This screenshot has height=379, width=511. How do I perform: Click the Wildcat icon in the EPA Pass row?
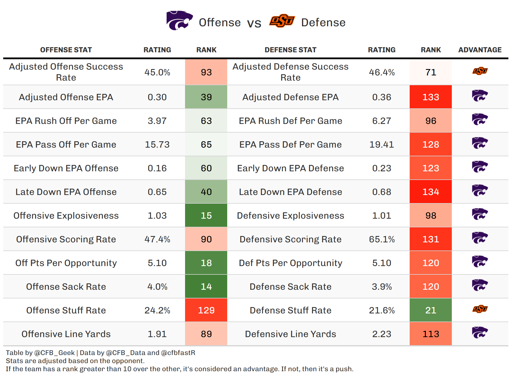[x=480, y=143]
